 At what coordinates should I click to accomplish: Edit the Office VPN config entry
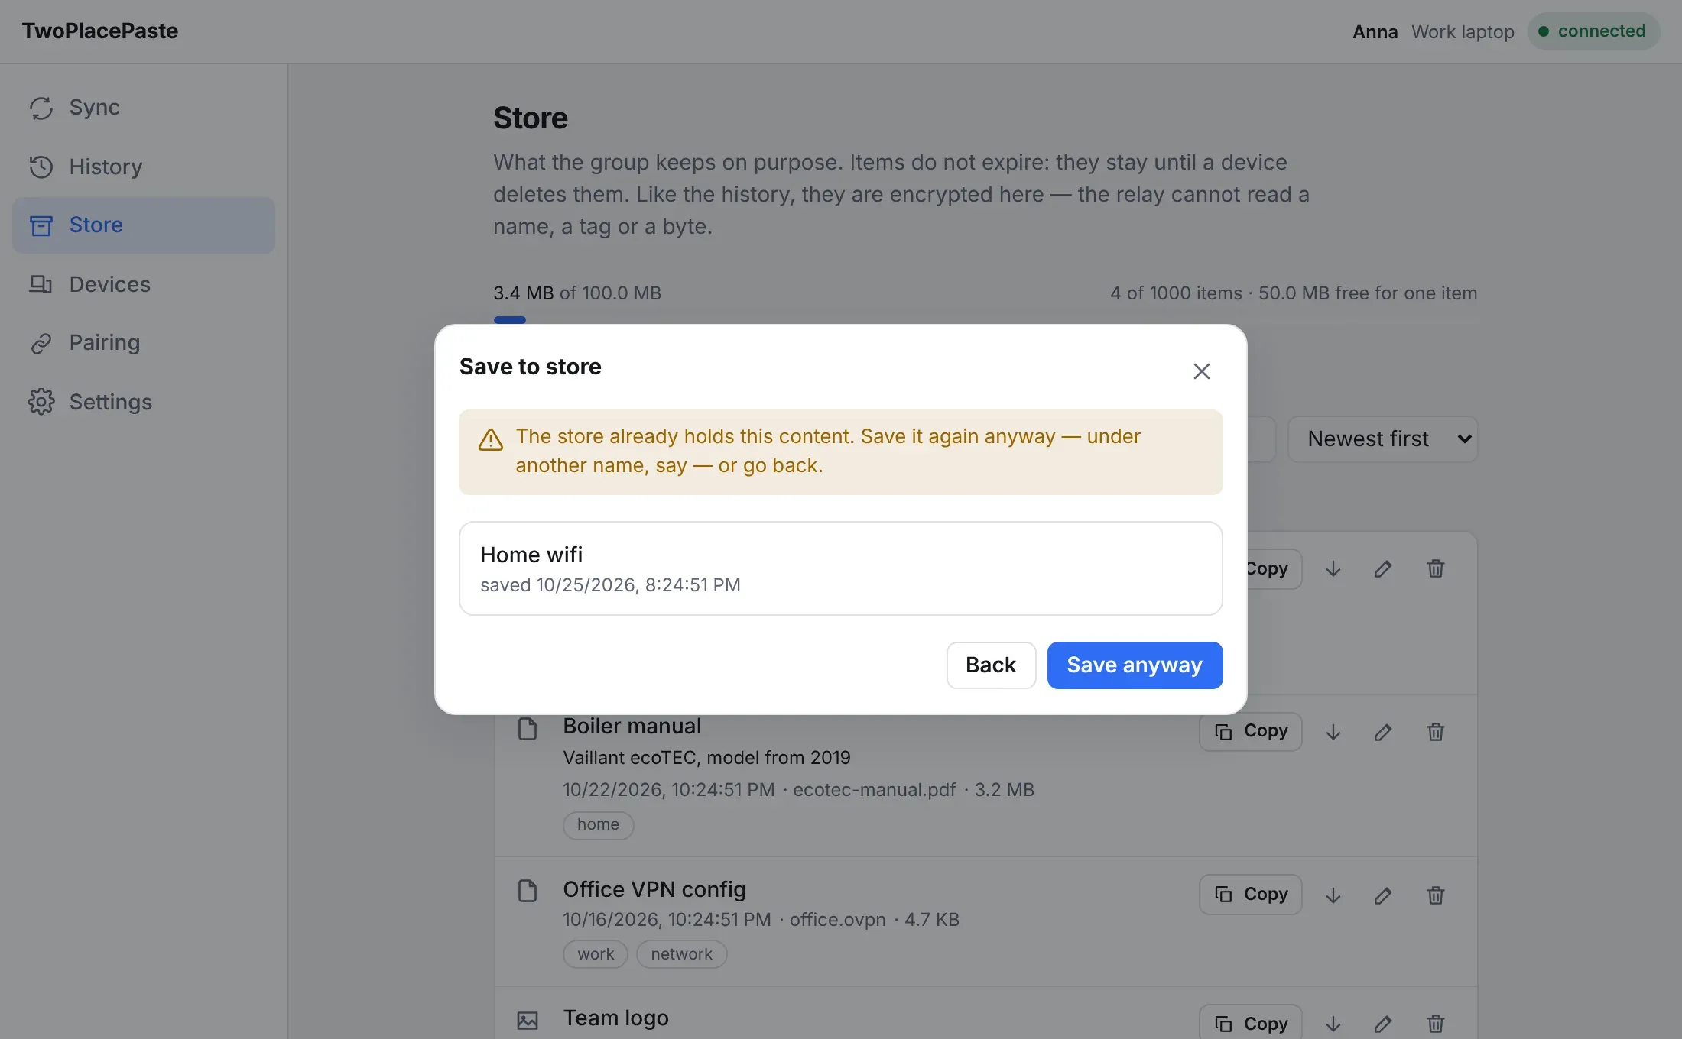coord(1382,895)
